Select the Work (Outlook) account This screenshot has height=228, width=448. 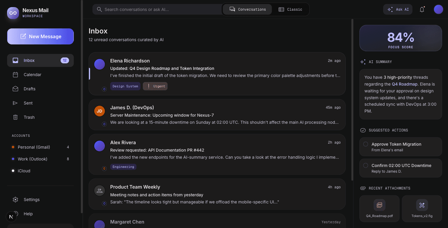coord(40,159)
